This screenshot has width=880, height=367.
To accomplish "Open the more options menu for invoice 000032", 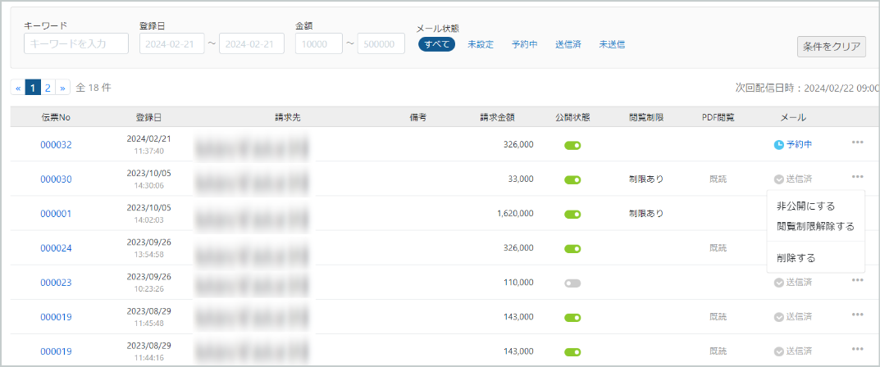I will 857,143.
